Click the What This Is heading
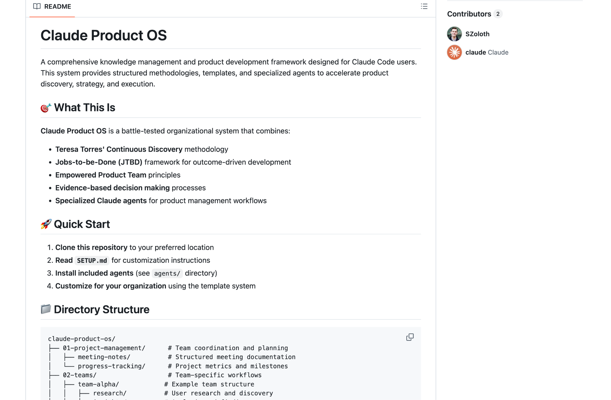The height and width of the screenshot is (400, 611). 84,107
